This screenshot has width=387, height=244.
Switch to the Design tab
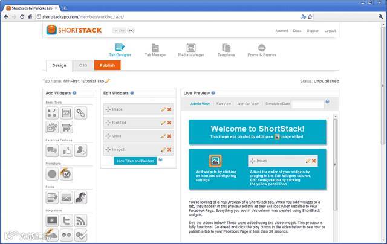59,66
